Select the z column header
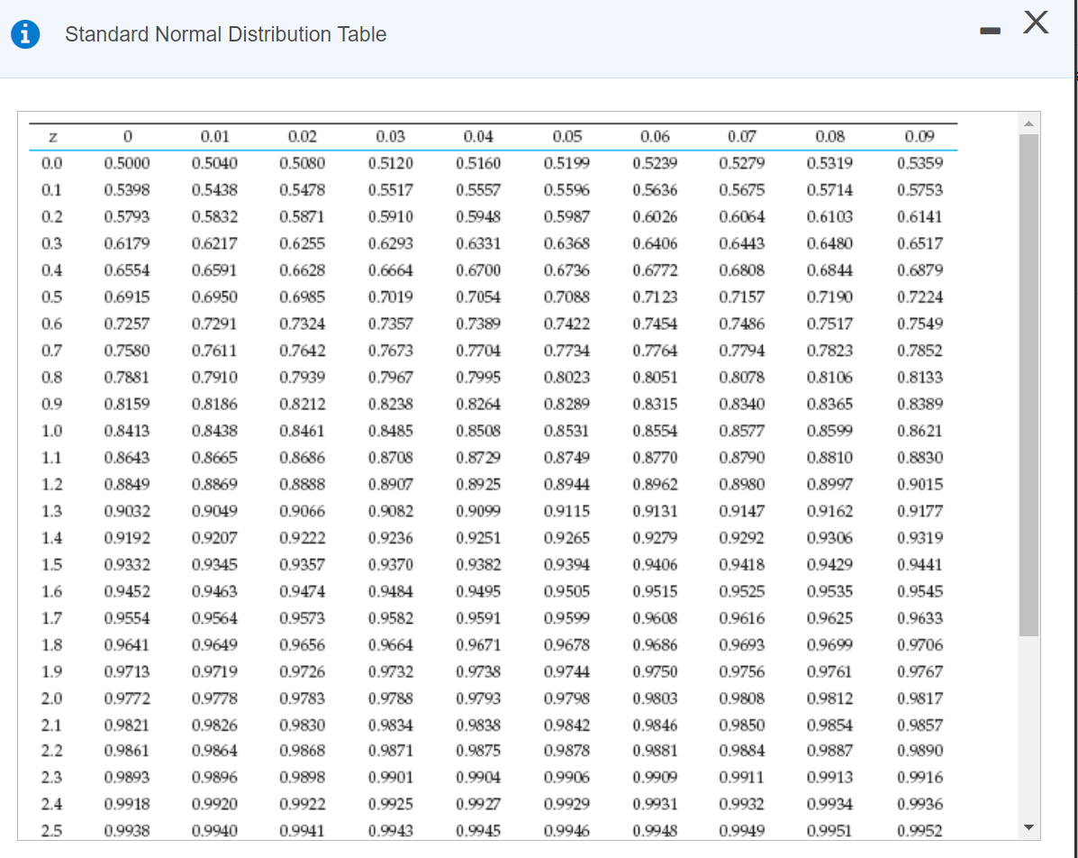This screenshot has height=858, width=1078. pyautogui.click(x=53, y=135)
